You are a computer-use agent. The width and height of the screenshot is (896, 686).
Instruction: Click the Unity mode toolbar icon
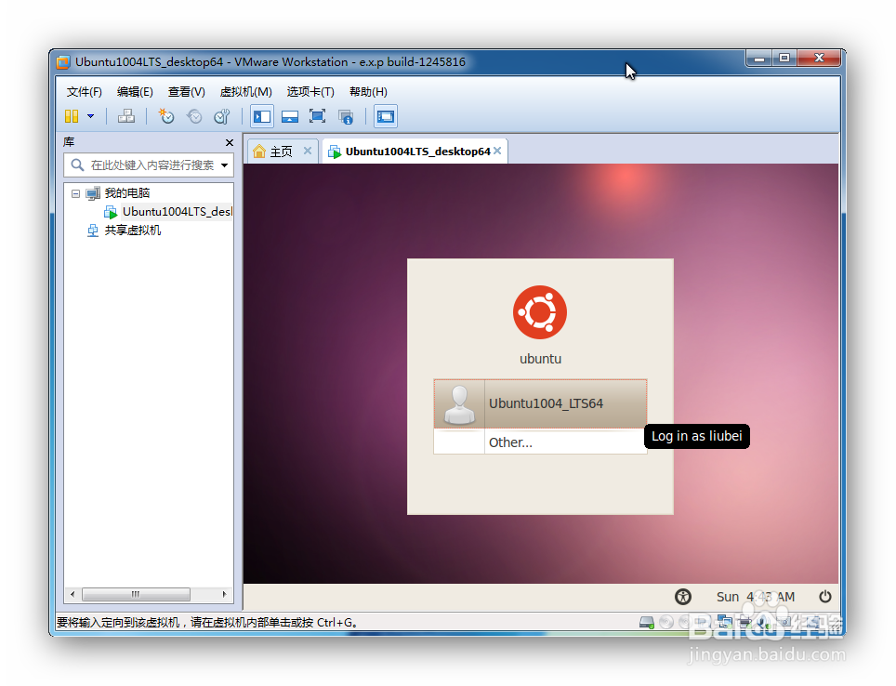pyautogui.click(x=346, y=116)
